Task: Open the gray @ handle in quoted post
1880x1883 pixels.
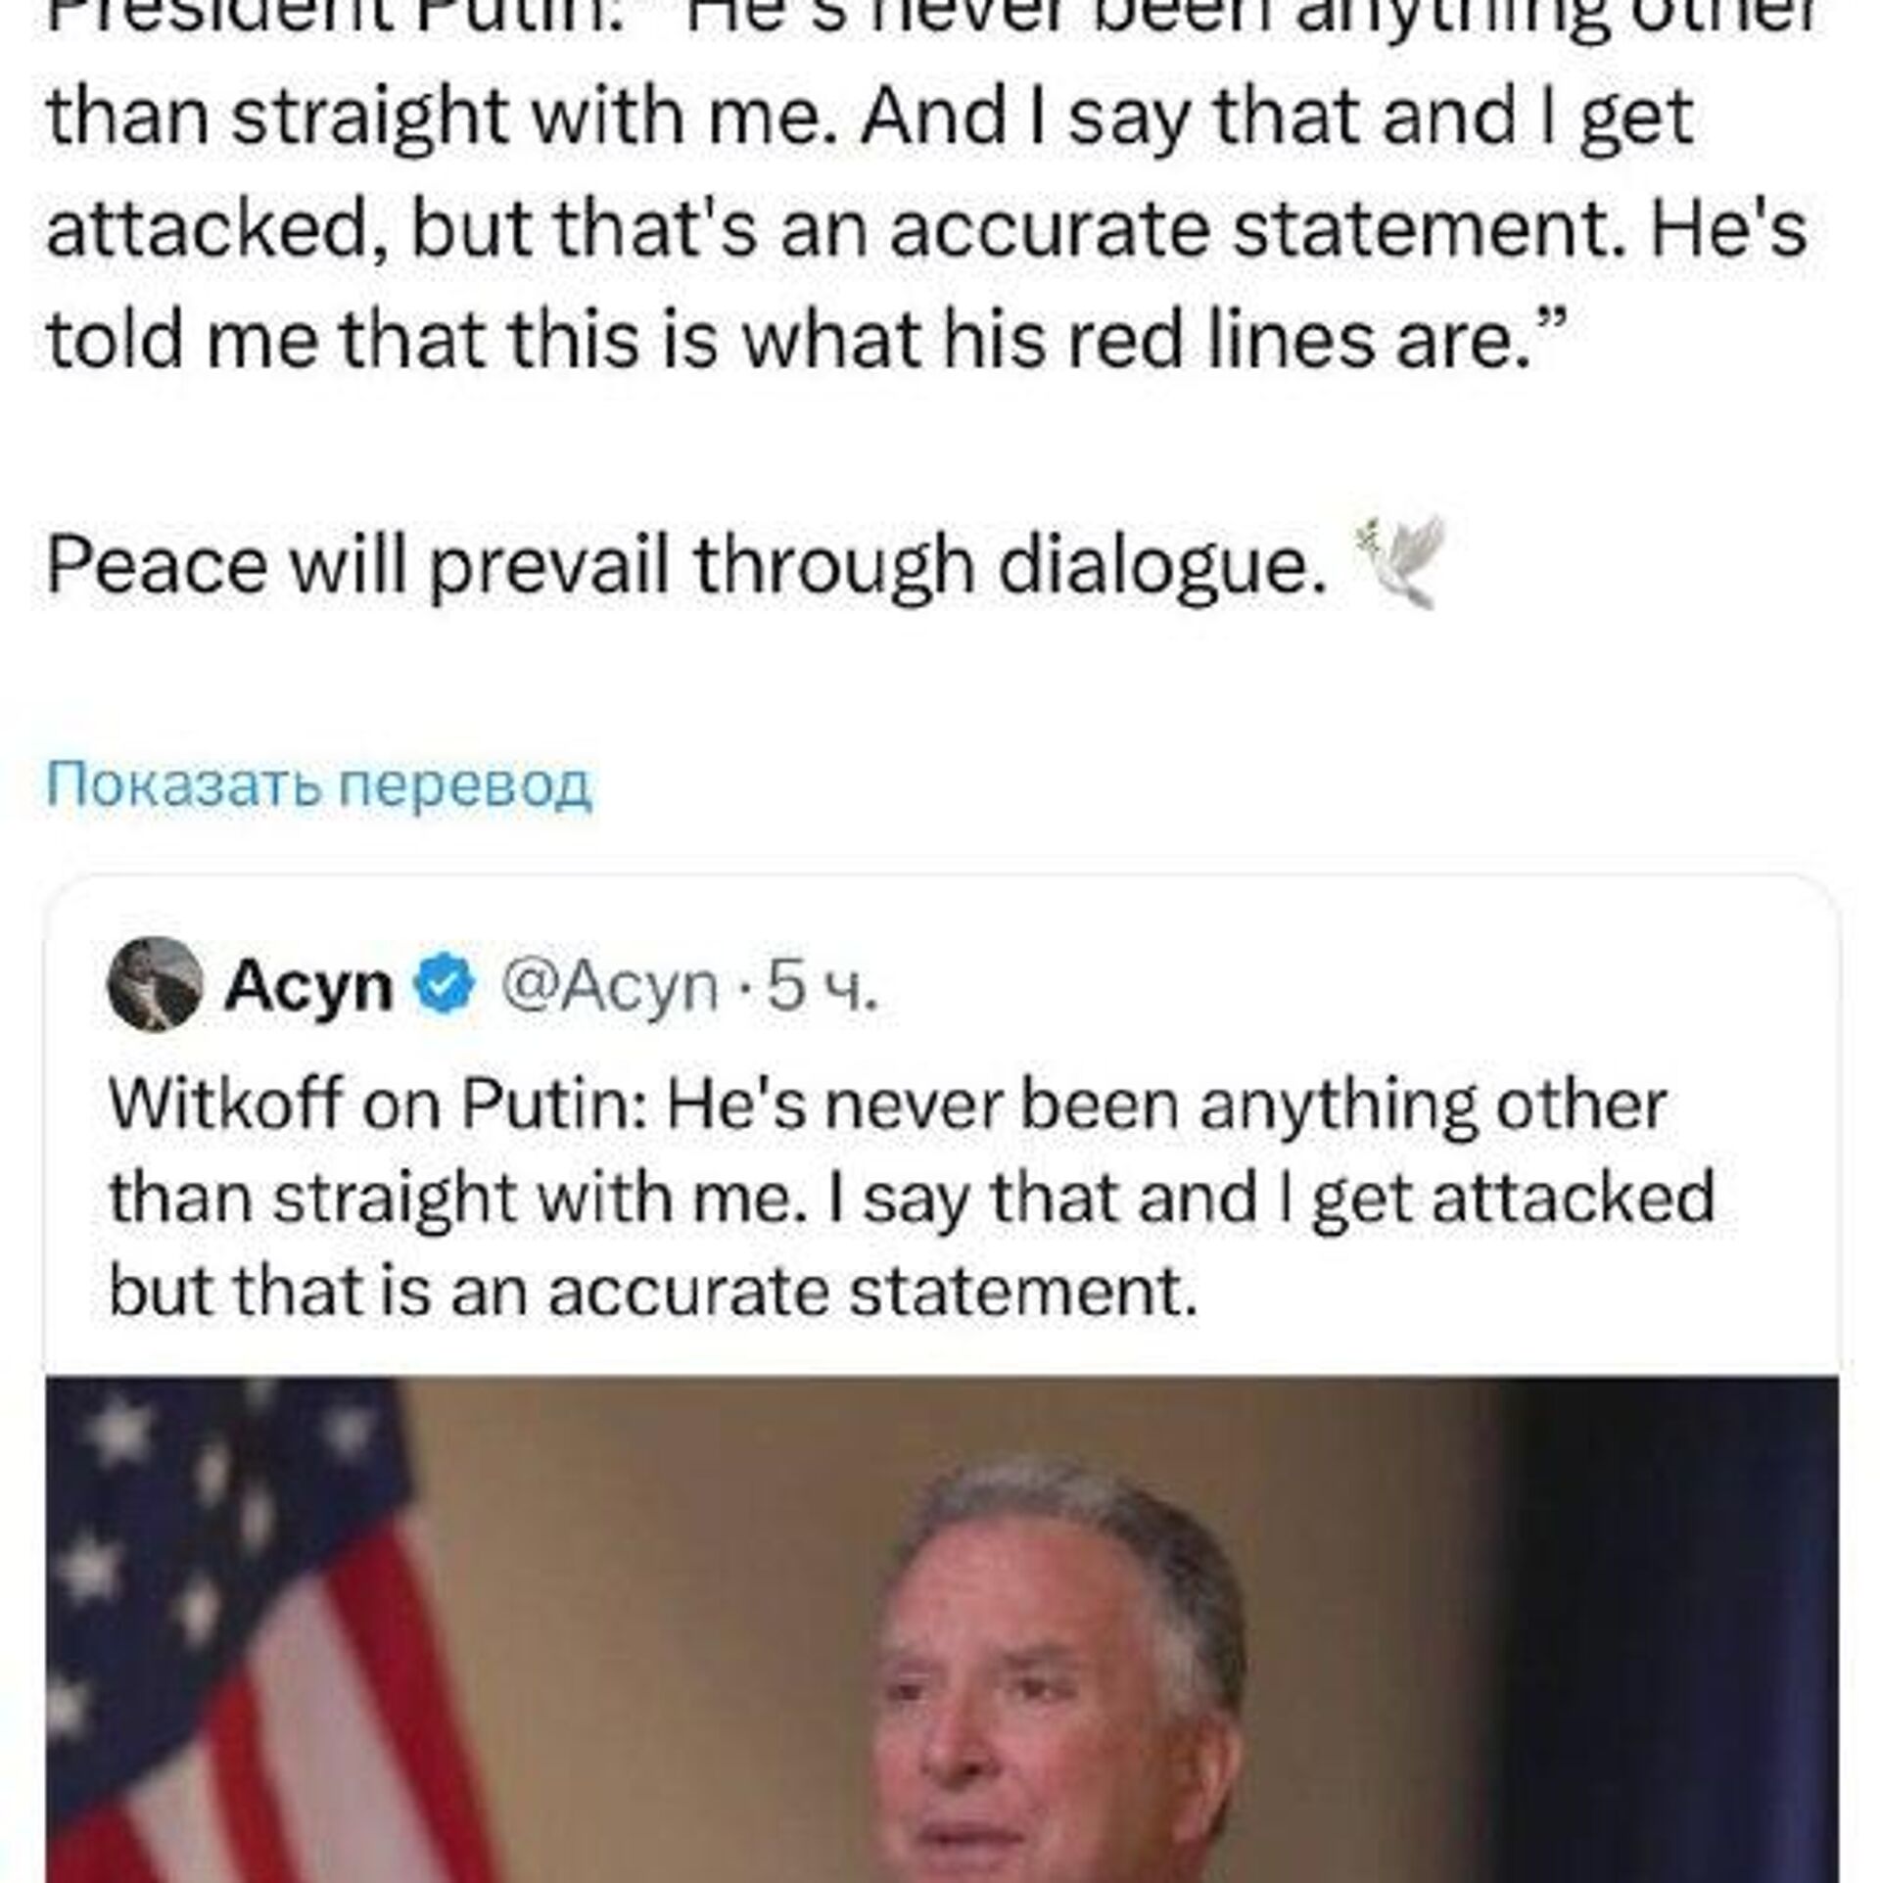Action: click(609, 985)
